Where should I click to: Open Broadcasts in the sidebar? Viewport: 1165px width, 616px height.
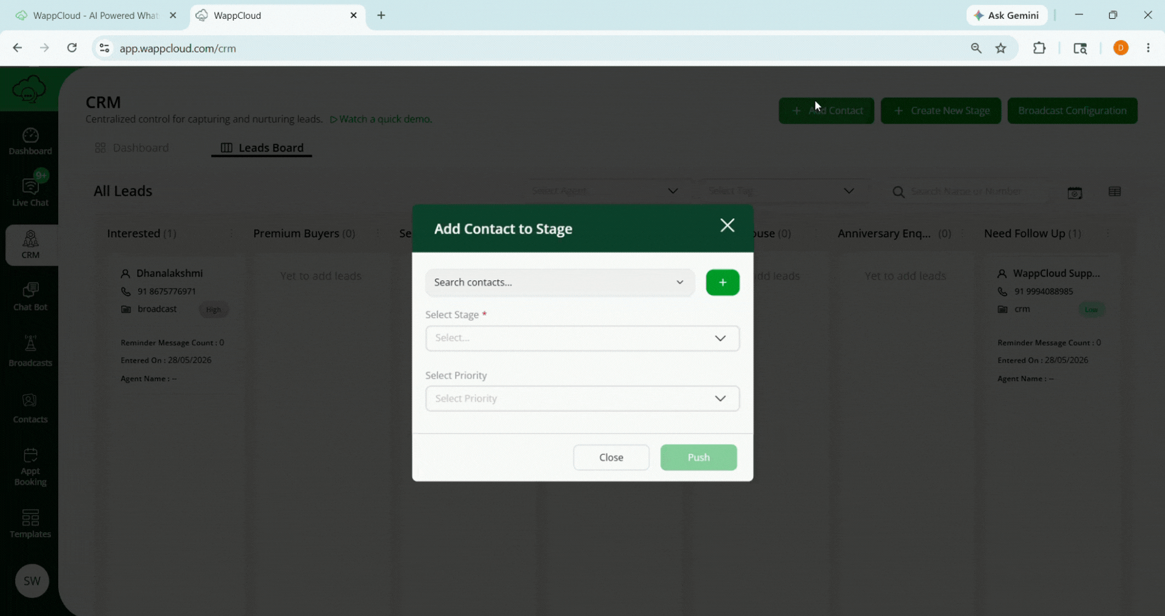pyautogui.click(x=30, y=352)
